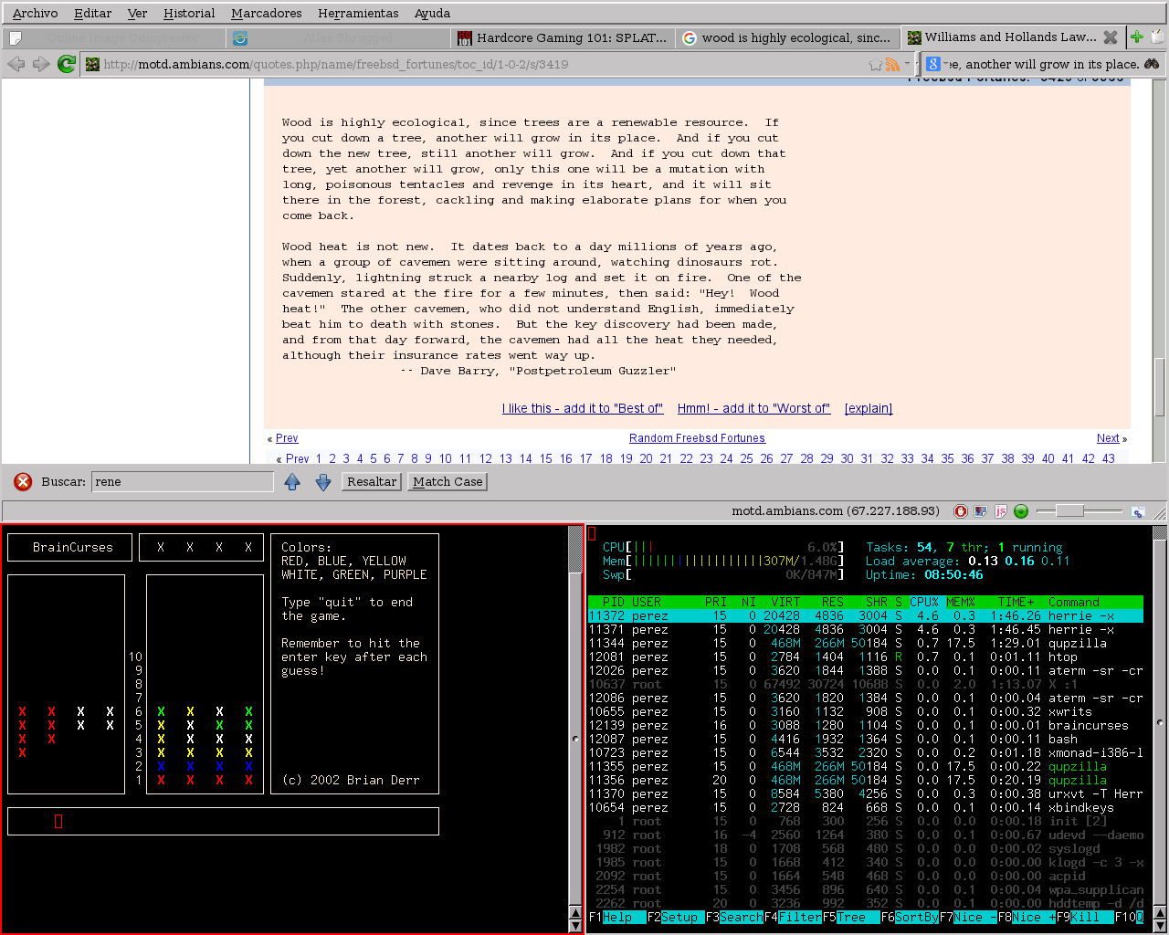Click htop terminal scrollbar down arrow
The image size is (1169, 935).
1160,926
